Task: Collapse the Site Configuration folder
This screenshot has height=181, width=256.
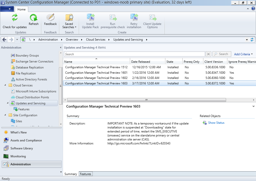Action: tap(5, 115)
